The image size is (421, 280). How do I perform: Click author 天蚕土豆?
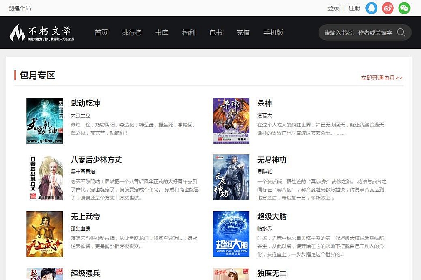pyautogui.click(x=80, y=115)
